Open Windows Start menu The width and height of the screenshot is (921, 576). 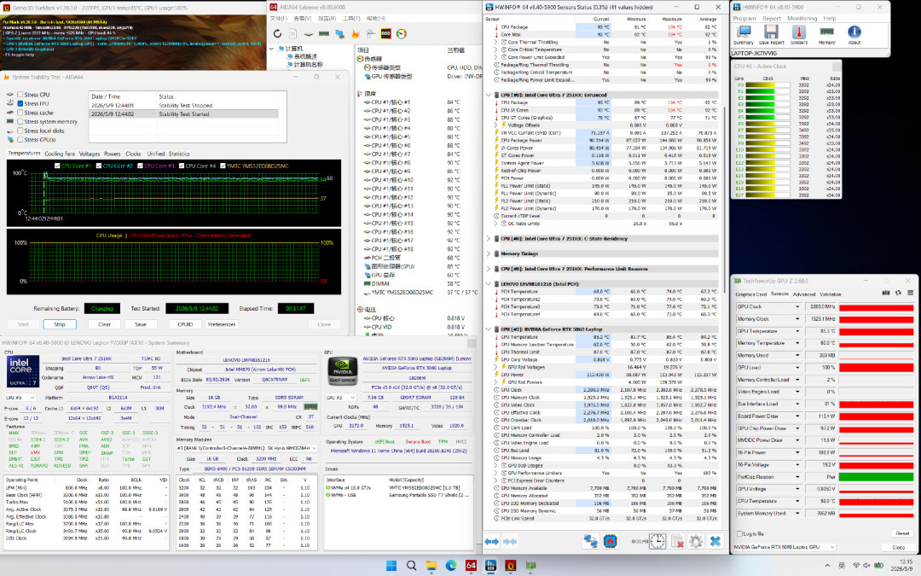pyautogui.click(x=391, y=566)
